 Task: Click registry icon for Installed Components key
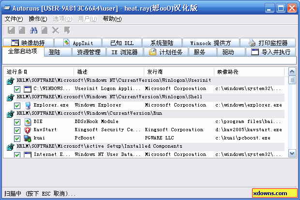pyautogui.click(x=11, y=147)
